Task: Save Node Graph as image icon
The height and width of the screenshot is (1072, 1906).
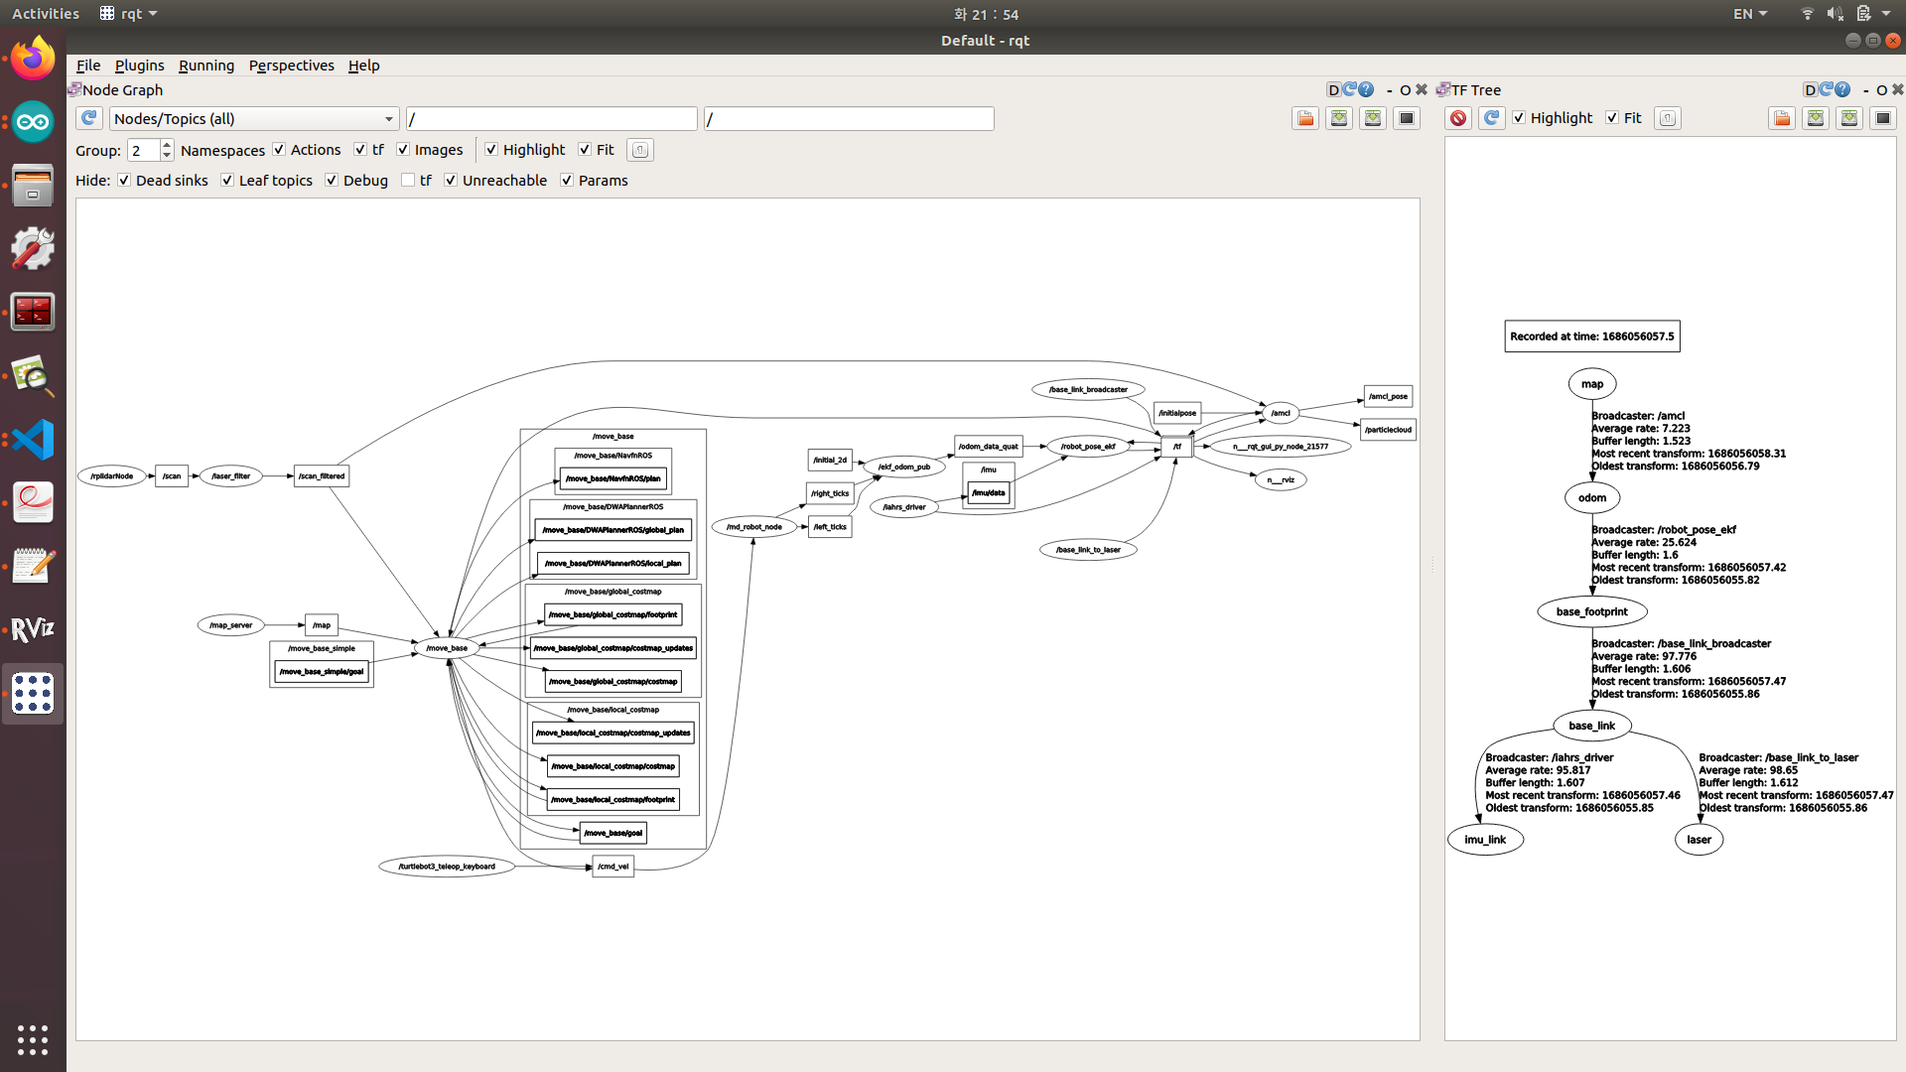Action: 1407,118
